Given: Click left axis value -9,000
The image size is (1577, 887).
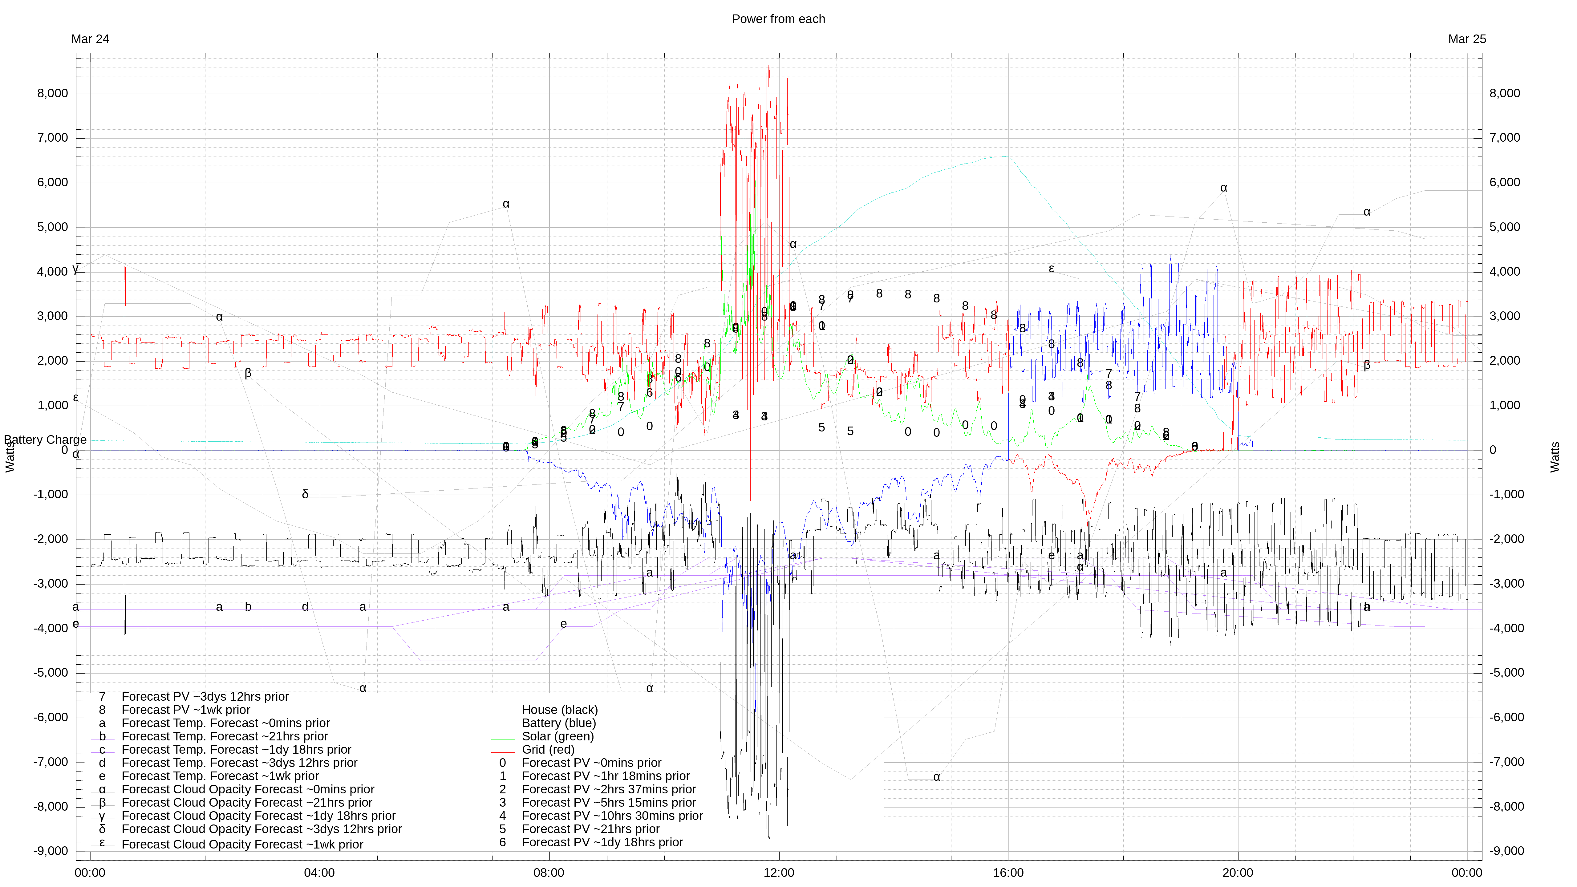Looking at the screenshot, I should (51, 852).
